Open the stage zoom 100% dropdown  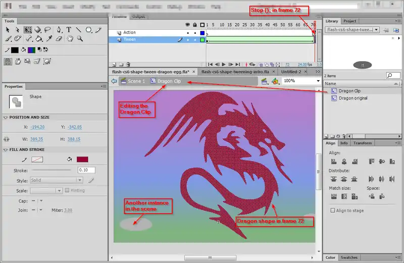coord(318,81)
